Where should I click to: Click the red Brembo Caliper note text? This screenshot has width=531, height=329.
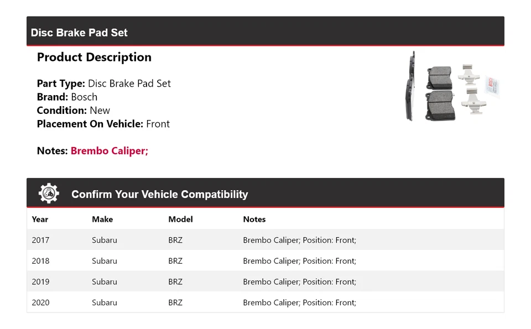pyautogui.click(x=110, y=151)
